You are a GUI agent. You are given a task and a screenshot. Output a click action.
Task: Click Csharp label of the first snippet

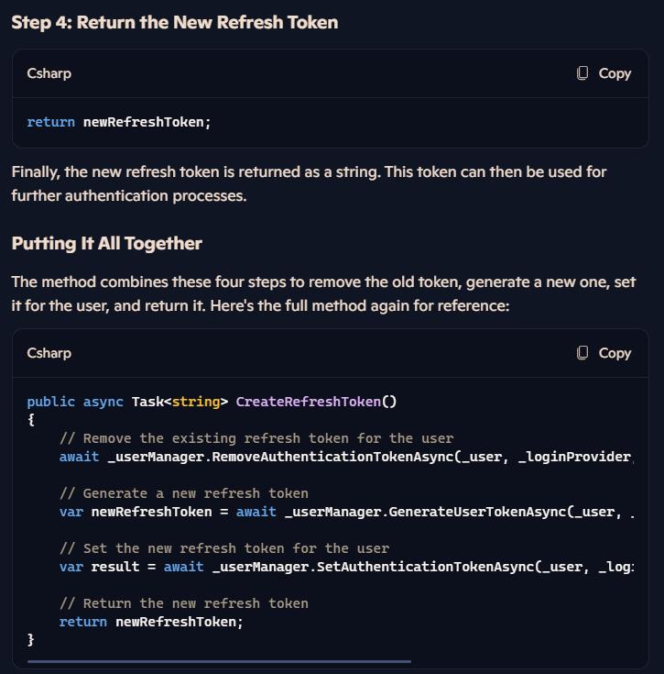coord(49,73)
